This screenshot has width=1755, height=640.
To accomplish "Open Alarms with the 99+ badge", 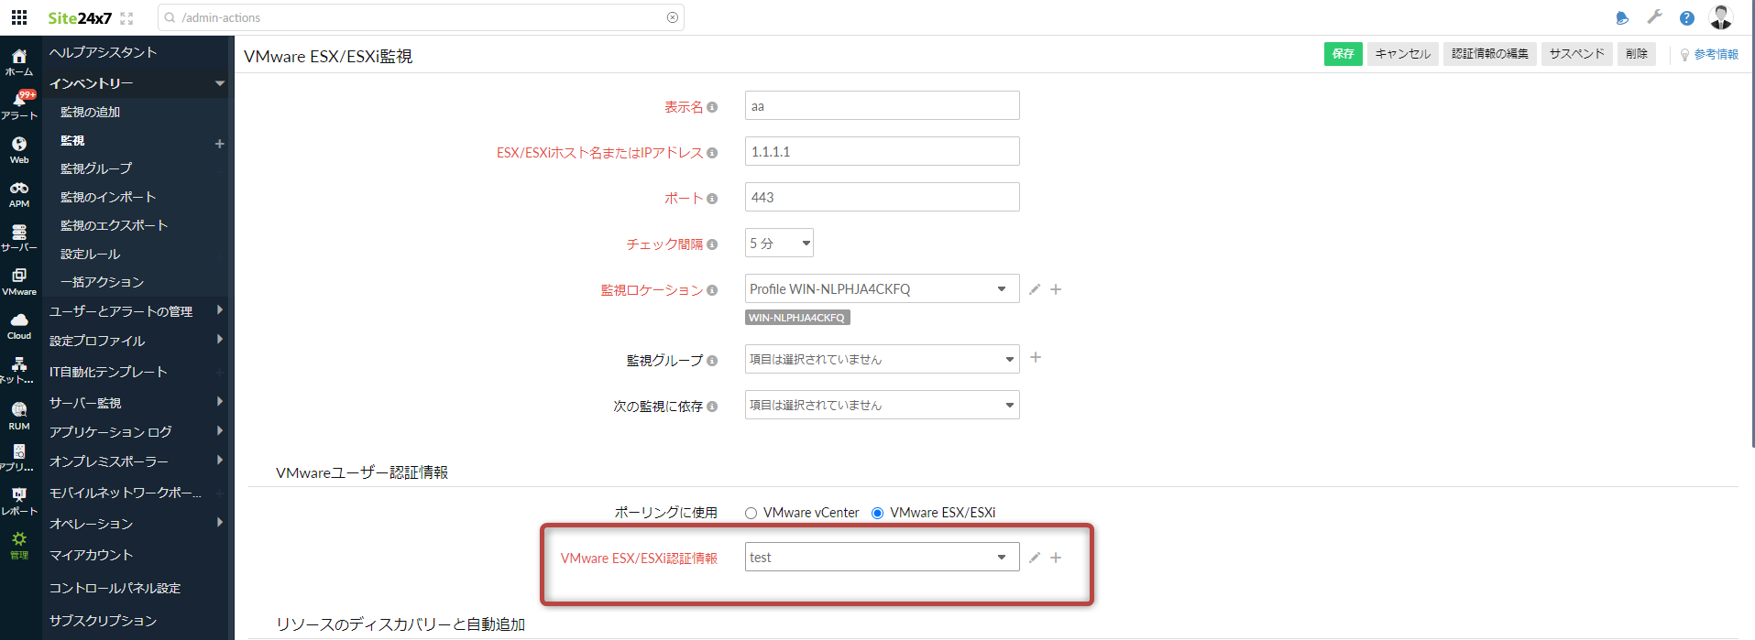I will [x=19, y=106].
